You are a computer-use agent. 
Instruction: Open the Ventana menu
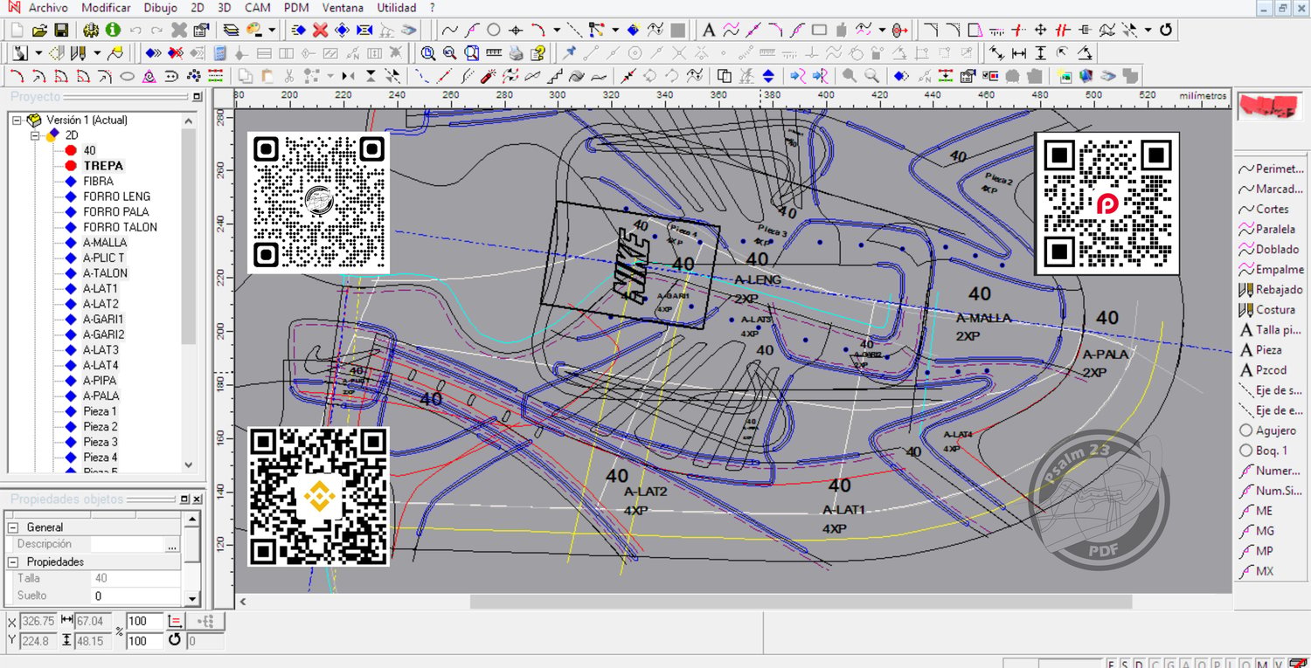(343, 8)
